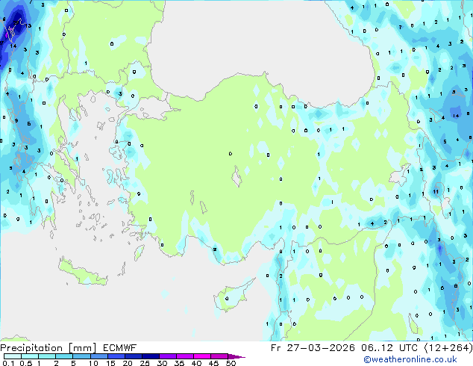The height and width of the screenshot is (366, 473).
Task: Click the 40–45 mm bright magenta swatch
Action: click(x=202, y=356)
